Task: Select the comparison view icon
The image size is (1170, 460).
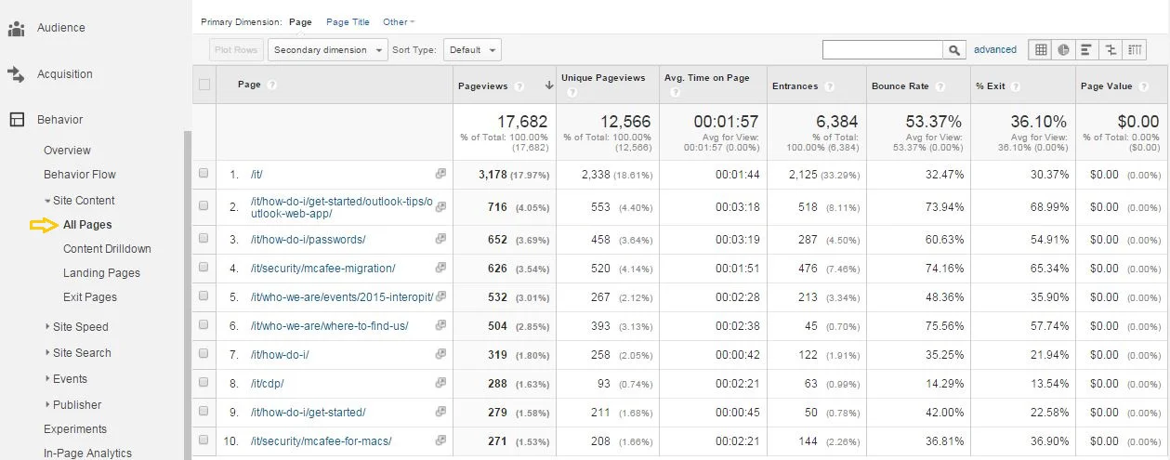Action: click(1111, 50)
